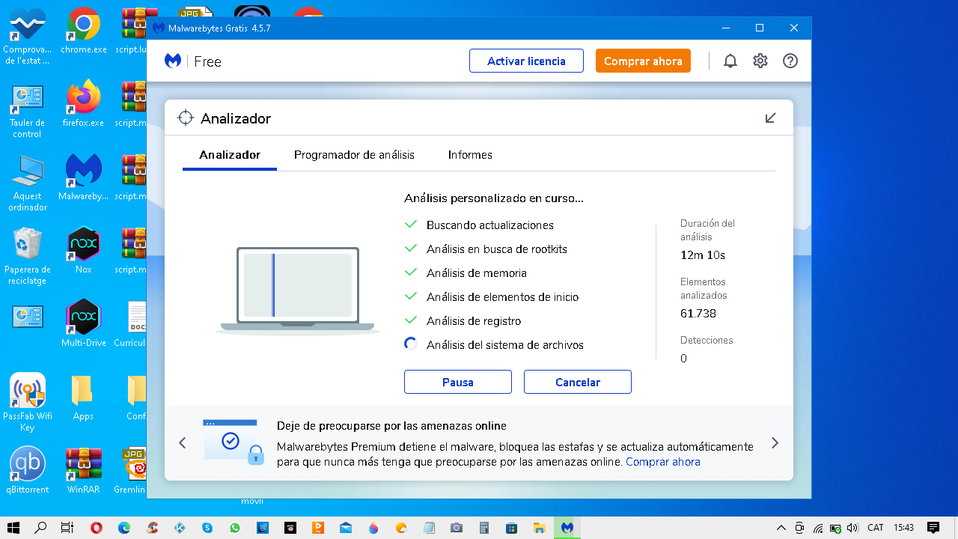958x539 pixels.
Task: Click the promo shield and lock image
Action: pyautogui.click(x=234, y=442)
